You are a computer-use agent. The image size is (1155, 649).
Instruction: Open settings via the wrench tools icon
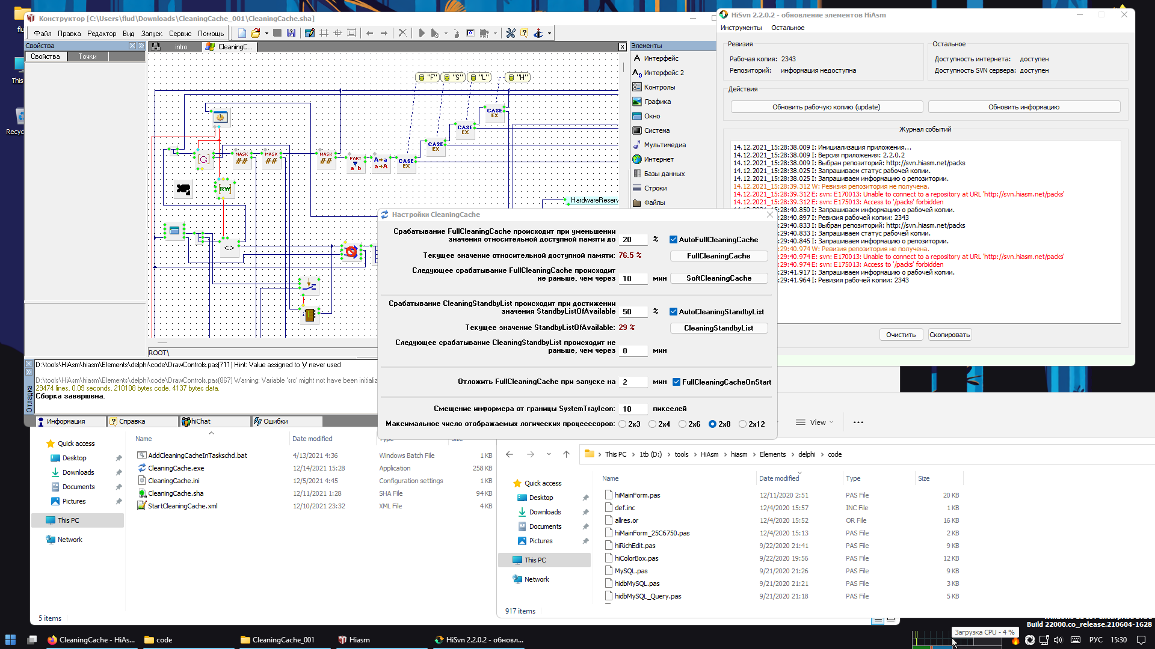pyautogui.click(x=510, y=33)
